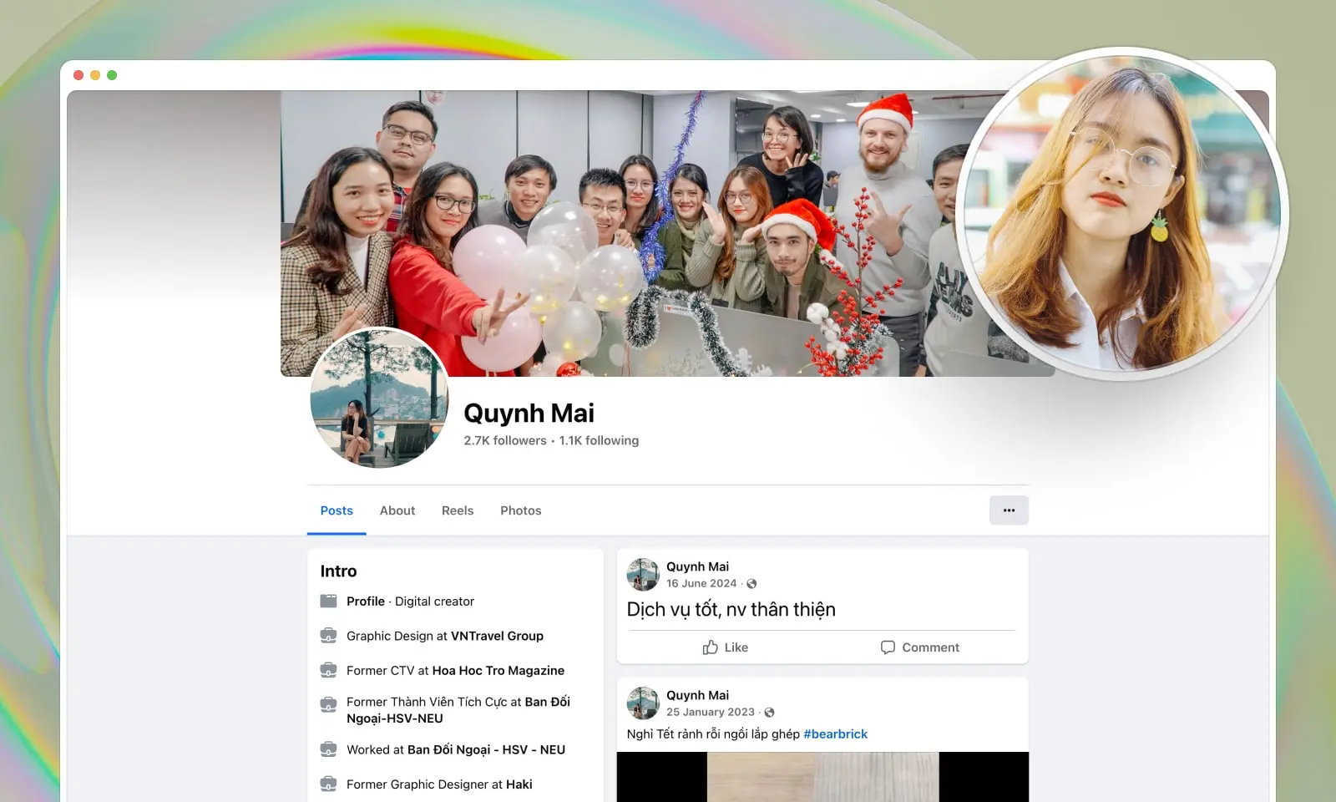Click the post text 'Dịch vụ tốt, nv thân thiện'
The width and height of the screenshot is (1336, 802).
click(731, 610)
